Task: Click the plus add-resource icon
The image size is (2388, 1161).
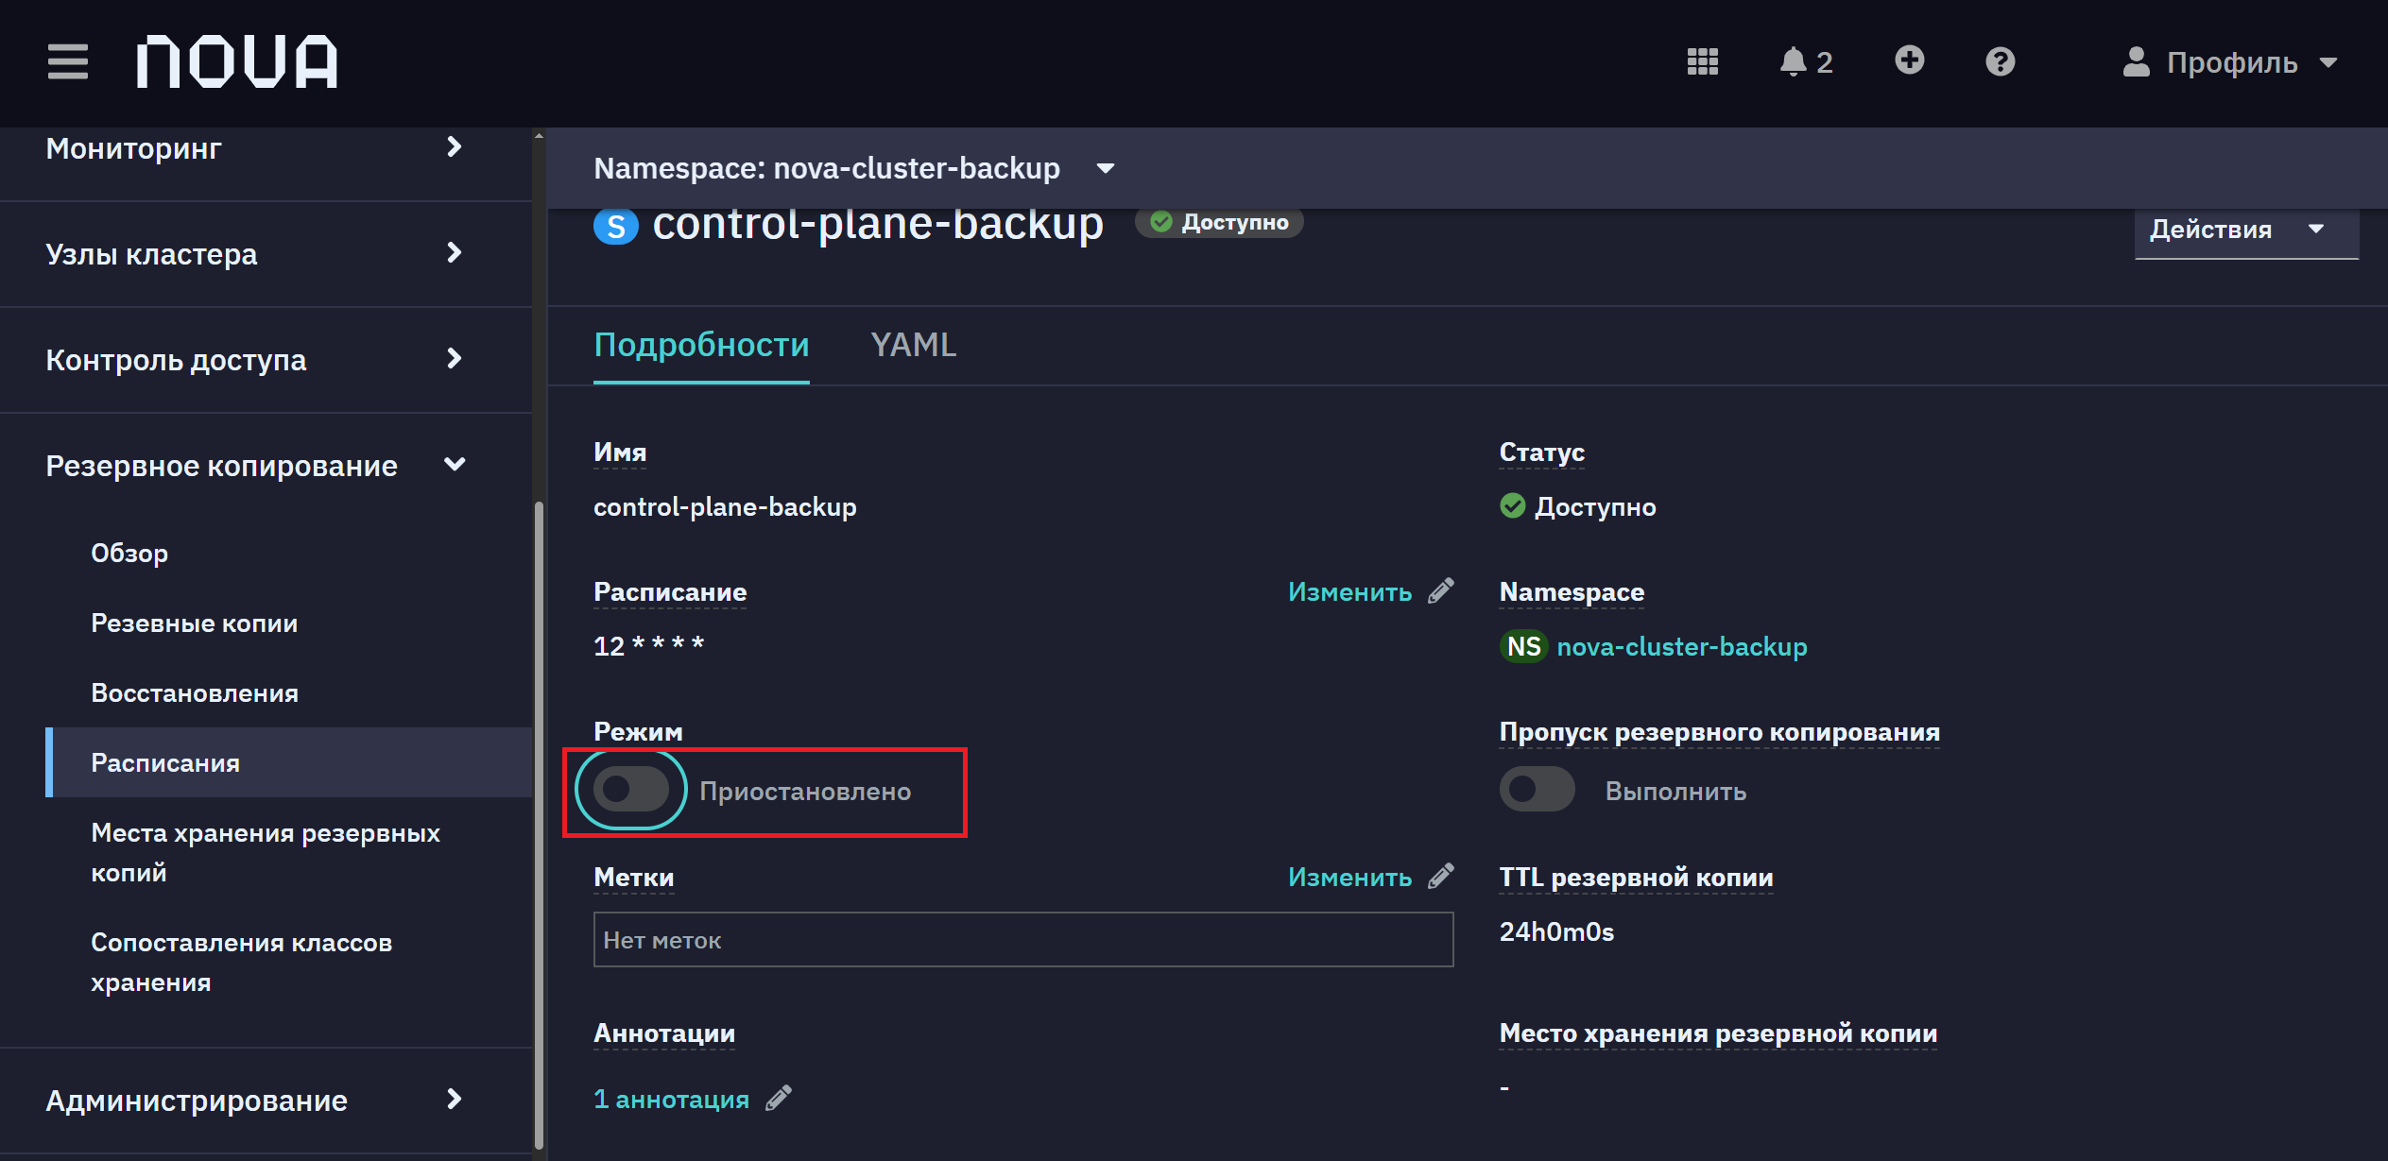Action: coord(1910,60)
